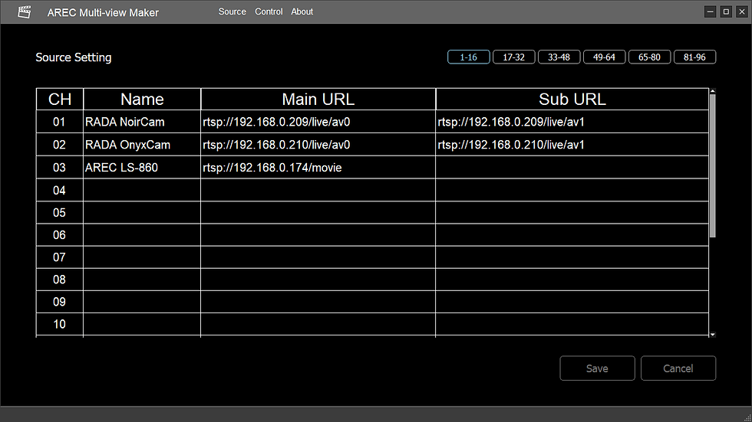The height and width of the screenshot is (422, 752).
Task: Save the source settings
Action: click(x=597, y=368)
